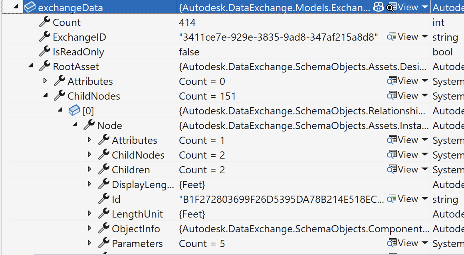Click the wrench icon beside Node

click(x=89, y=125)
